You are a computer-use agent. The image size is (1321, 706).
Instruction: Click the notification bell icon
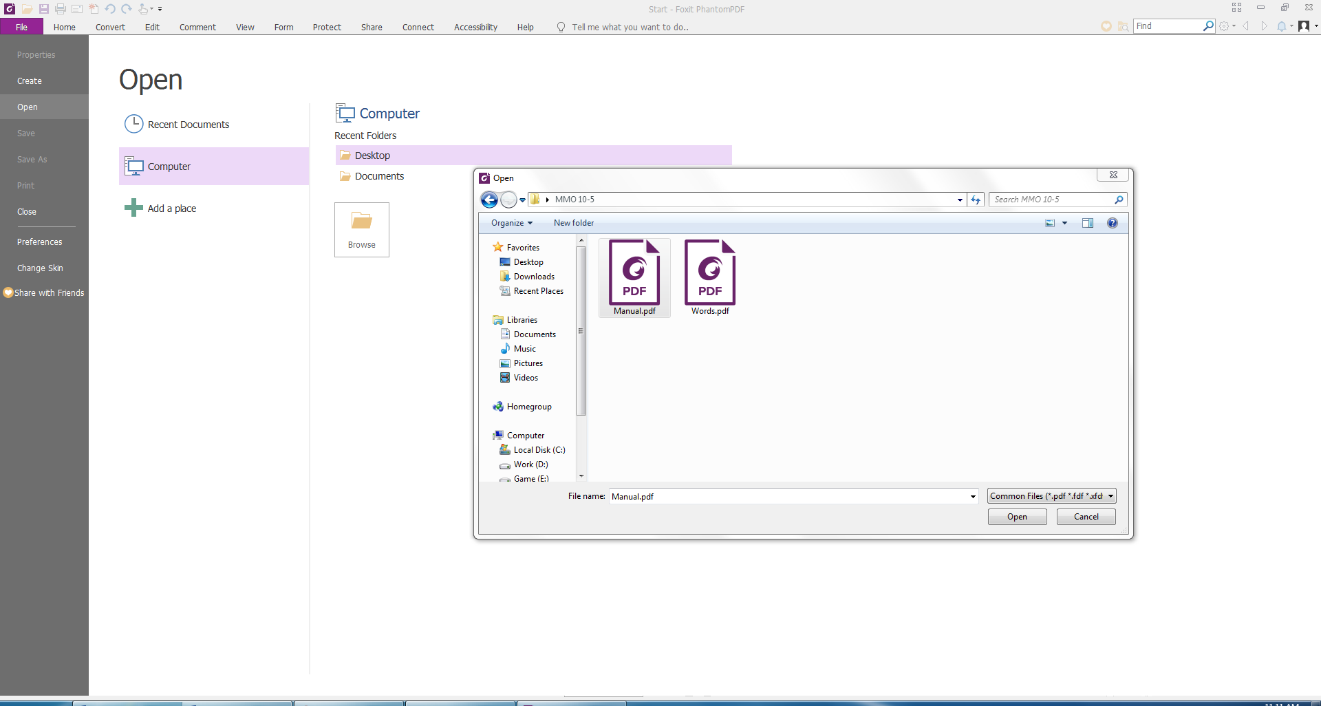coord(1281,26)
